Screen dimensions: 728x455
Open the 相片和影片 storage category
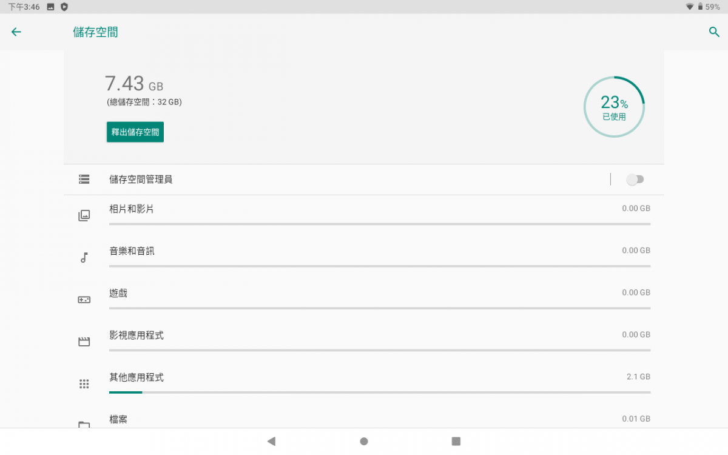click(364, 216)
